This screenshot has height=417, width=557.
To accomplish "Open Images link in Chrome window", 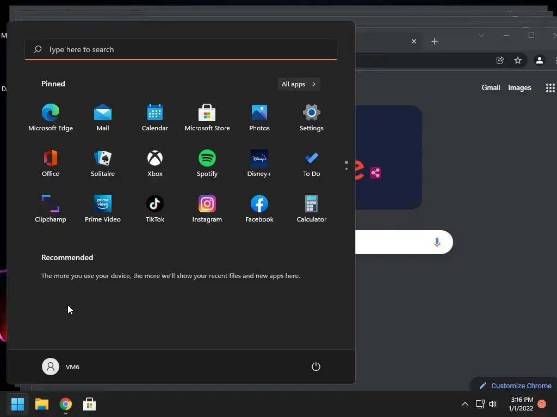I will pyautogui.click(x=519, y=87).
